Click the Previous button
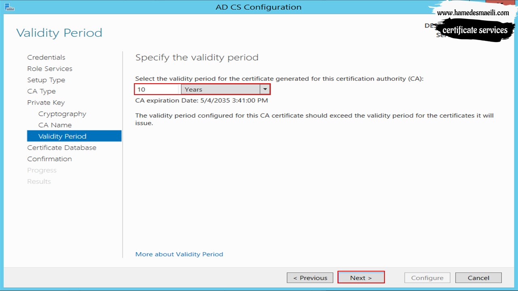Viewport: 518px width, 291px height. click(310, 278)
